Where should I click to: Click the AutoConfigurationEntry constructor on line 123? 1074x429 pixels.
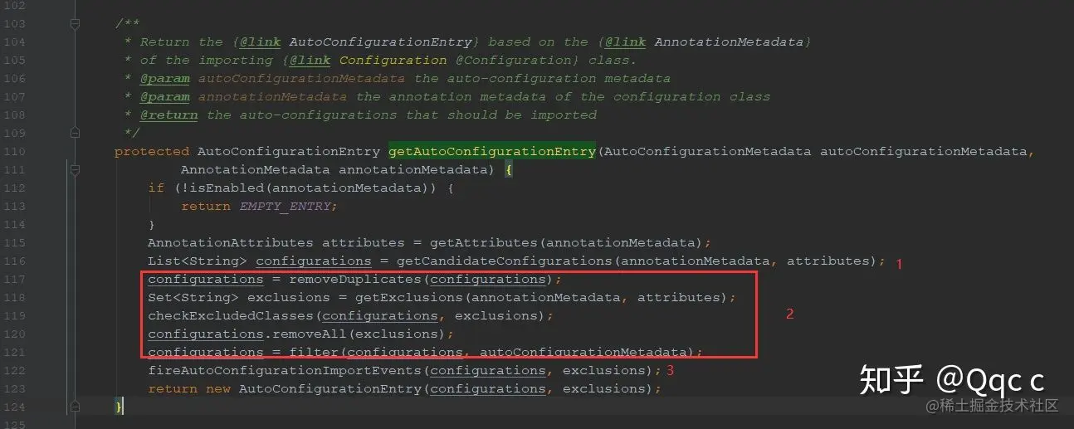pos(330,388)
